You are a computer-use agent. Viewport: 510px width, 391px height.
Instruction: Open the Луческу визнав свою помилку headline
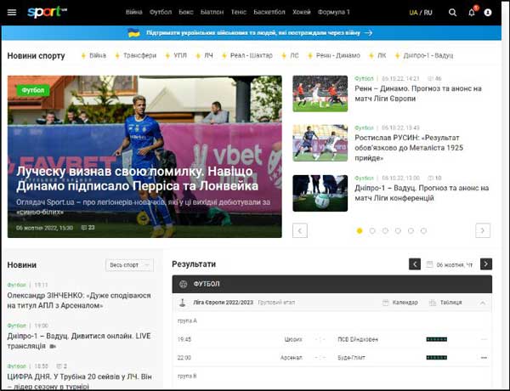tap(137, 178)
